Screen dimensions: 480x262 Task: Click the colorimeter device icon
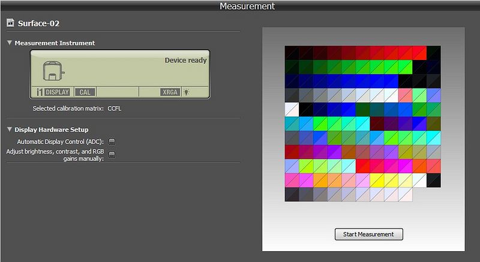[x=53, y=71]
